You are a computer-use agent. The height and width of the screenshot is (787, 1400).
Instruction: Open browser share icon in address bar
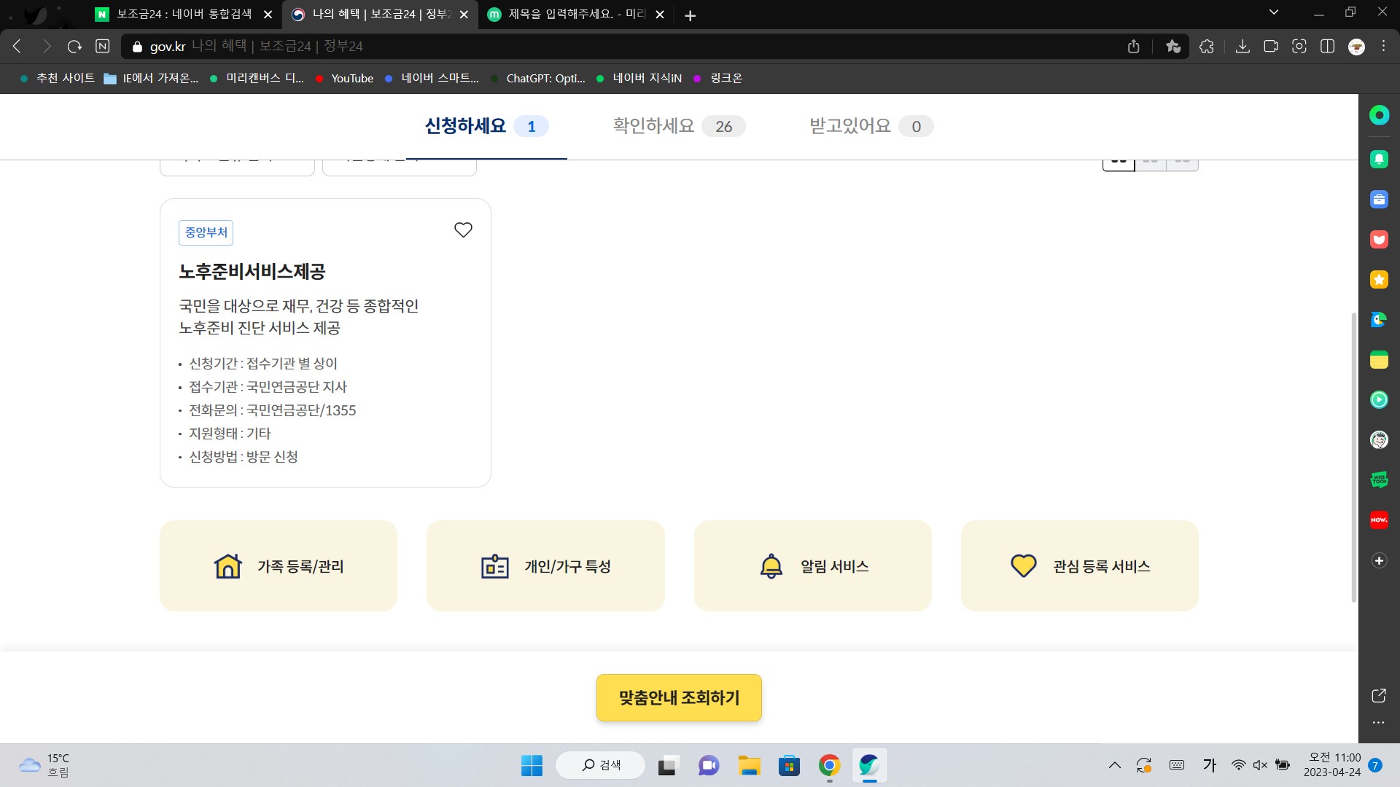(x=1133, y=47)
